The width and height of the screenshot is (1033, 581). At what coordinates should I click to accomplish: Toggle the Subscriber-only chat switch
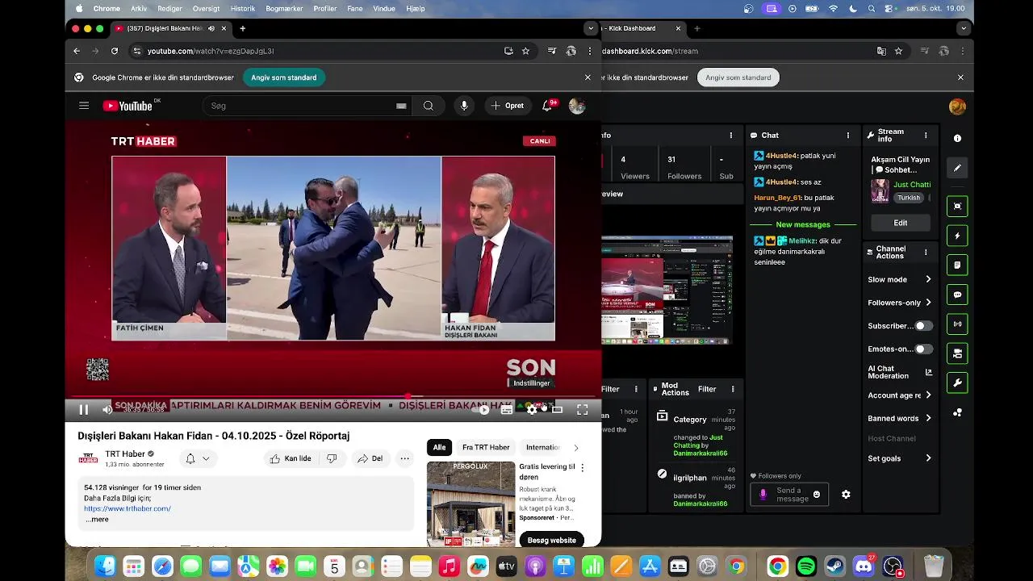(923, 326)
